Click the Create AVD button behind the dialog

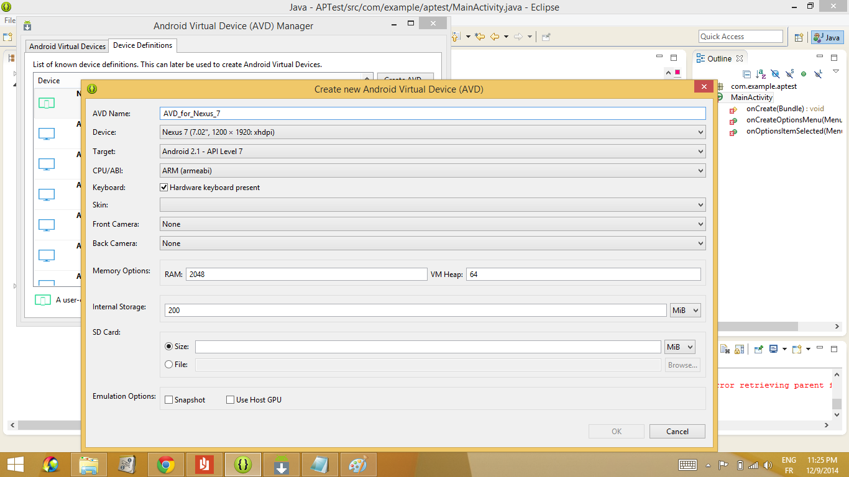pos(405,77)
